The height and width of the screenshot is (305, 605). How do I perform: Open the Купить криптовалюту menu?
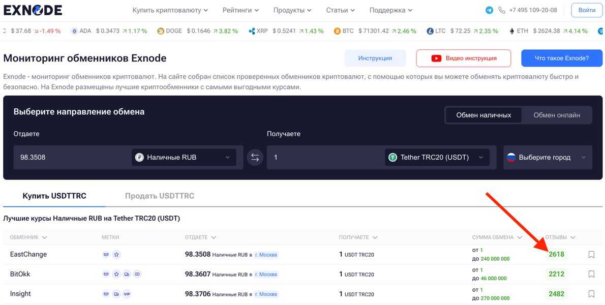170,10
